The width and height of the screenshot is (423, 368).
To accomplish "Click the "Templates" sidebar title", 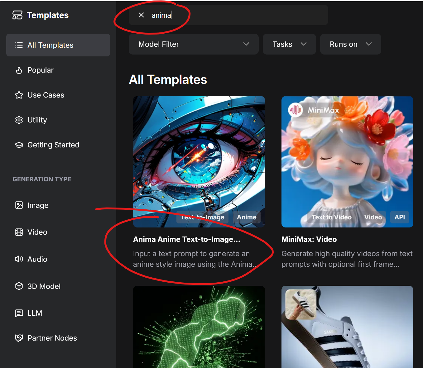I will coord(48,15).
